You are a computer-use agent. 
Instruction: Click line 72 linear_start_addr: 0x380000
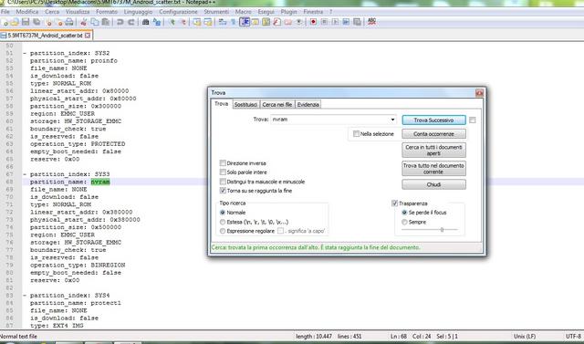tap(81, 213)
